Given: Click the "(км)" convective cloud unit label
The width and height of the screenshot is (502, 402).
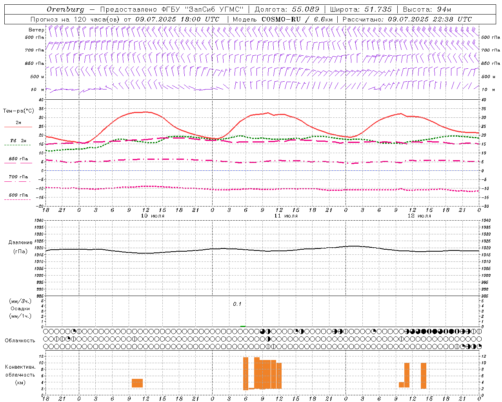Looking at the screenshot, I should pyautogui.click(x=20, y=382).
